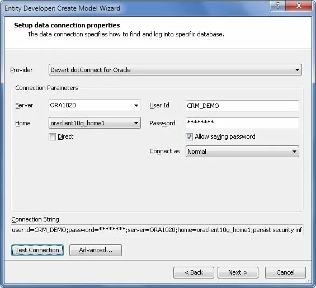Enable the Direct checkbox
The image size is (316, 288).
pos(52,136)
